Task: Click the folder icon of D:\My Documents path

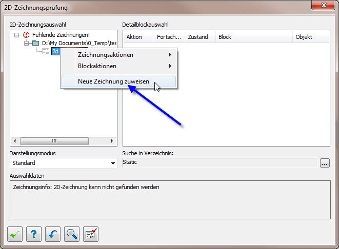Action: 36,43
